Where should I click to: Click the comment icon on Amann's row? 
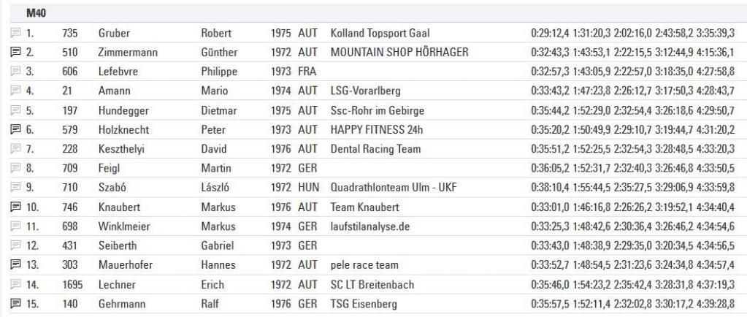(15, 91)
